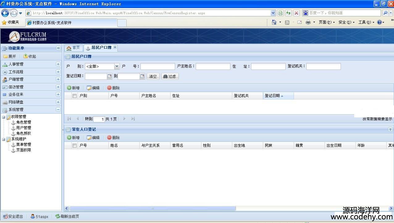Click the 展开 expand-all folder button
Image resolution: width=394 pixels, height=223 pixels.
(10, 56)
